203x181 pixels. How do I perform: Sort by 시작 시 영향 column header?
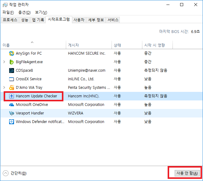click(x=157, y=45)
